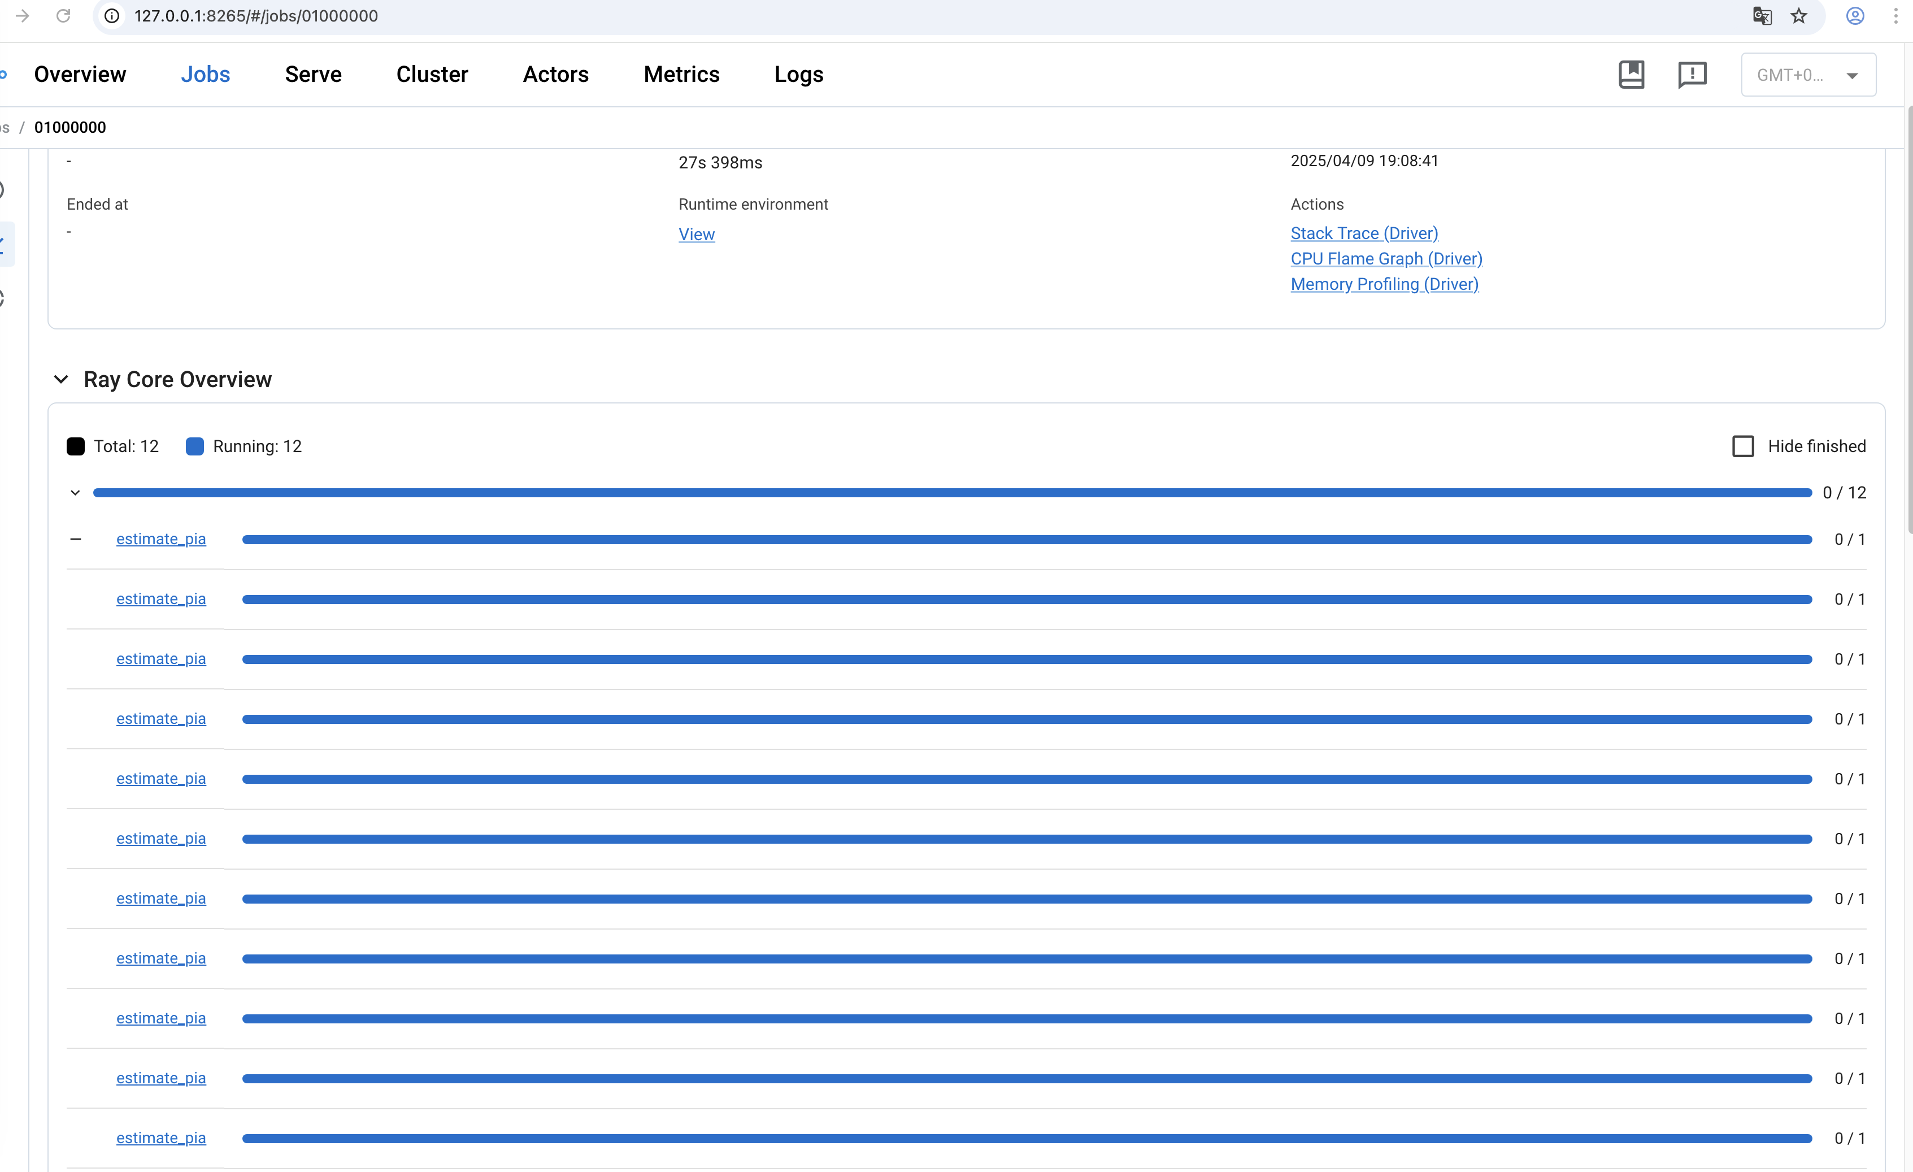
Task: Open the Metrics tab
Action: [x=681, y=75]
